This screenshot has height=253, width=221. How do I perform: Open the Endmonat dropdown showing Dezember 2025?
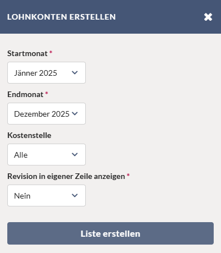(47, 113)
